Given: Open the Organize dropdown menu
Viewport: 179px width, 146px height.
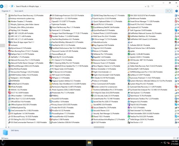Looking at the screenshot, I should coord(6,11).
